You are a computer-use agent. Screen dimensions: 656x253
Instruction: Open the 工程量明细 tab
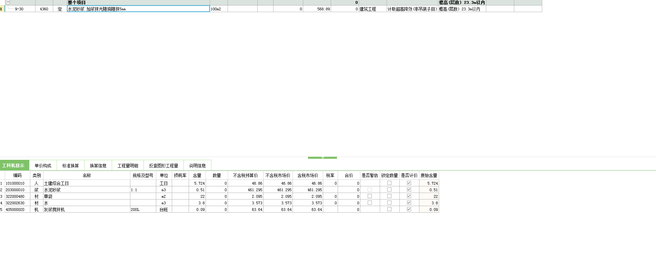(x=128, y=166)
